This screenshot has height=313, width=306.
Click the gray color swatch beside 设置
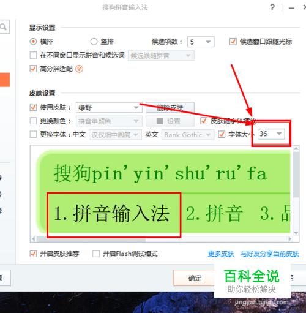[160, 121]
